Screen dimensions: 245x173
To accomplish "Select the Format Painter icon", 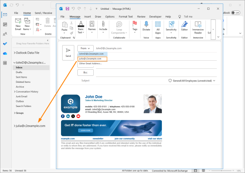I will coord(72,33).
